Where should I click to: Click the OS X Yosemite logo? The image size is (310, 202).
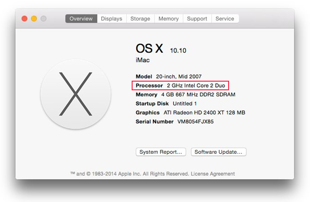(76, 94)
